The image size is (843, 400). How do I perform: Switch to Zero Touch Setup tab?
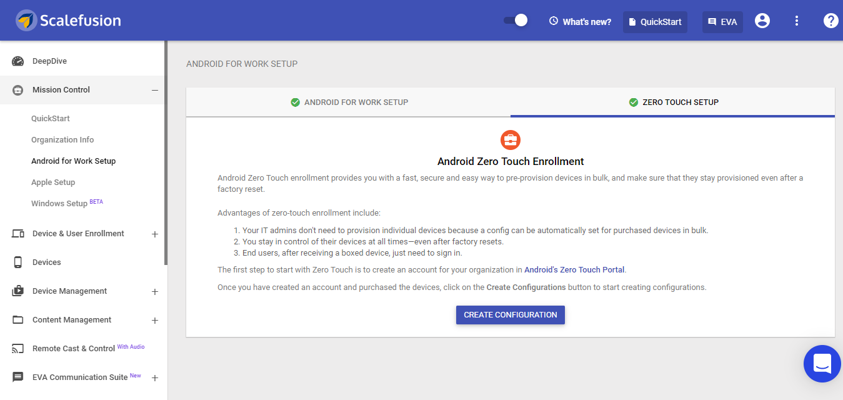coord(673,102)
